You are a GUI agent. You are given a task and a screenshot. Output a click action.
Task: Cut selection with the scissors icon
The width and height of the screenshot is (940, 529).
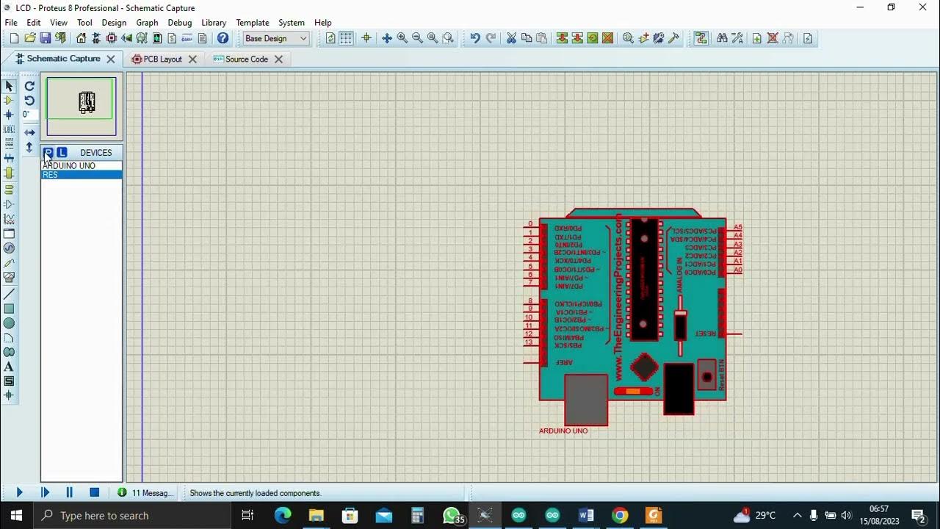click(x=512, y=38)
